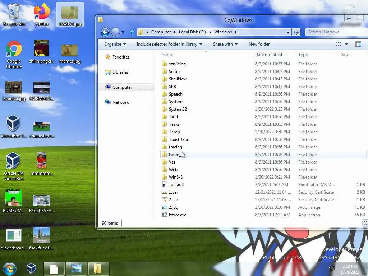368x276 pixels.
Task: Select the System32 folder
Action: coord(263,109)
